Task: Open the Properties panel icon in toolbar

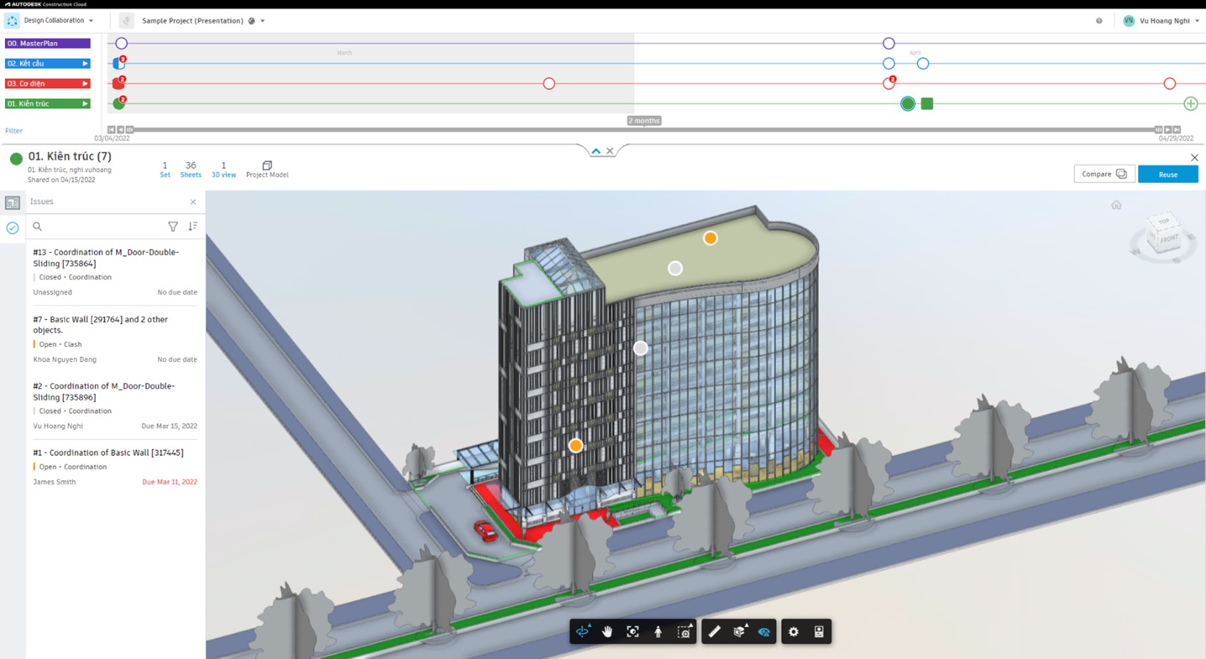Action: [819, 632]
